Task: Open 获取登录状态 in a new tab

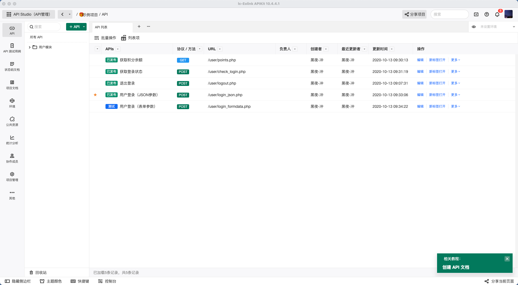Action: [x=437, y=72]
